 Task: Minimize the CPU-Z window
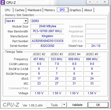pyautogui.click(x=90, y=2)
